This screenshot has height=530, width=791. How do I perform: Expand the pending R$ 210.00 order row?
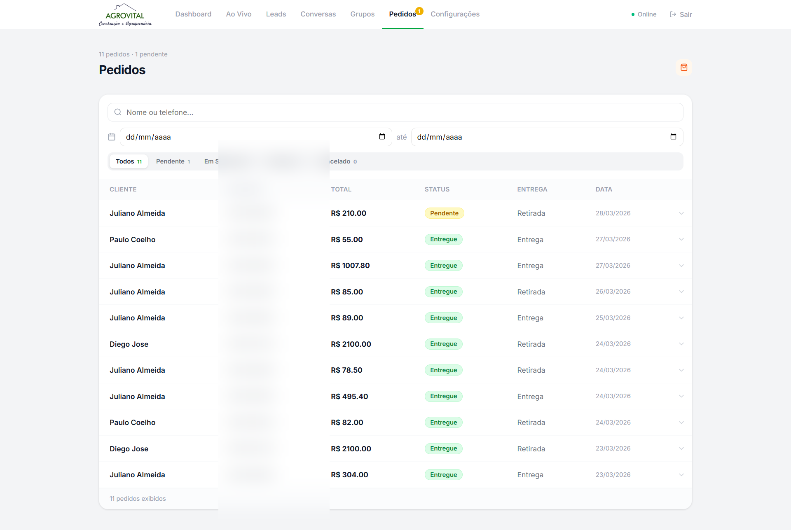(681, 213)
